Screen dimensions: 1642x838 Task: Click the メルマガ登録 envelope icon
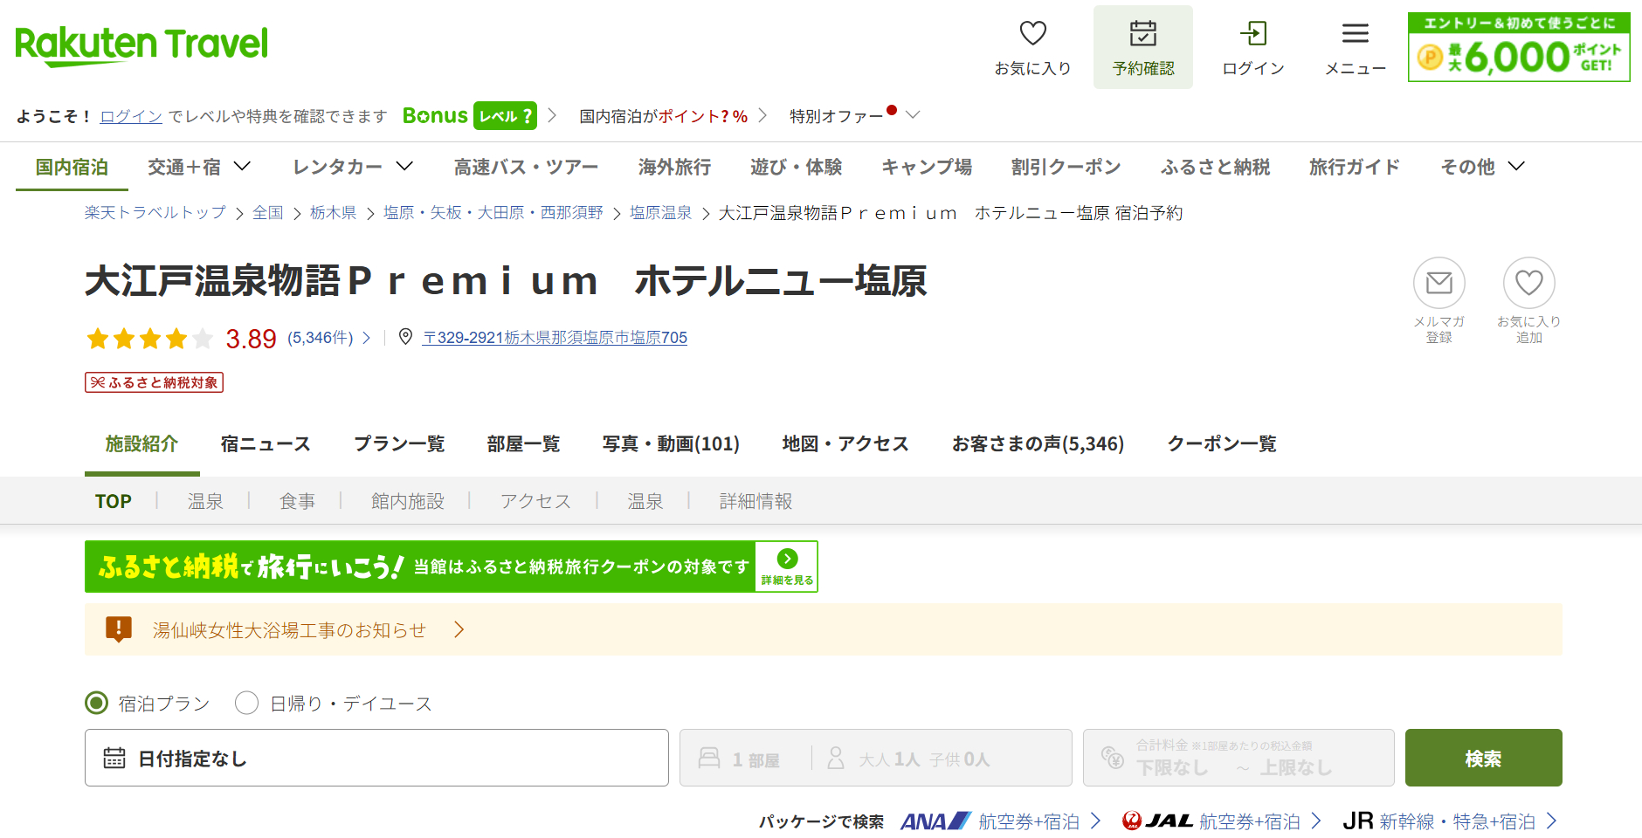(x=1438, y=283)
